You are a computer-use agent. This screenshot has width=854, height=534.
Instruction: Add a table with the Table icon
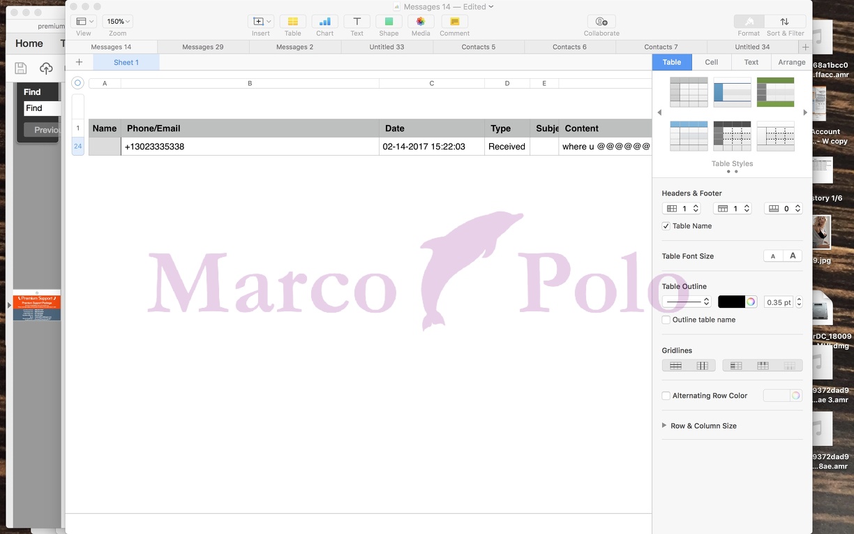coord(293,22)
